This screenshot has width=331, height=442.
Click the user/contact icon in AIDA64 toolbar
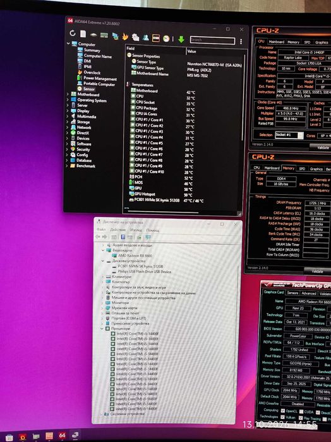click(x=146, y=37)
